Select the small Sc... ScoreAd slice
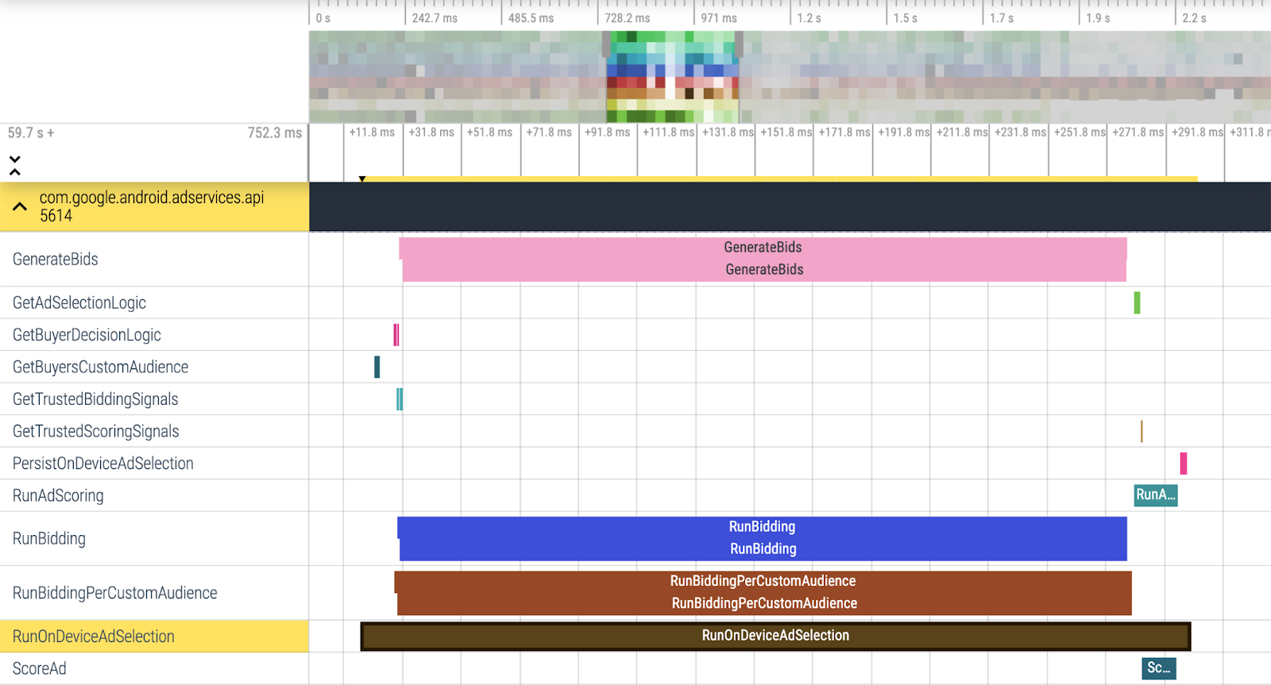 [x=1158, y=668]
